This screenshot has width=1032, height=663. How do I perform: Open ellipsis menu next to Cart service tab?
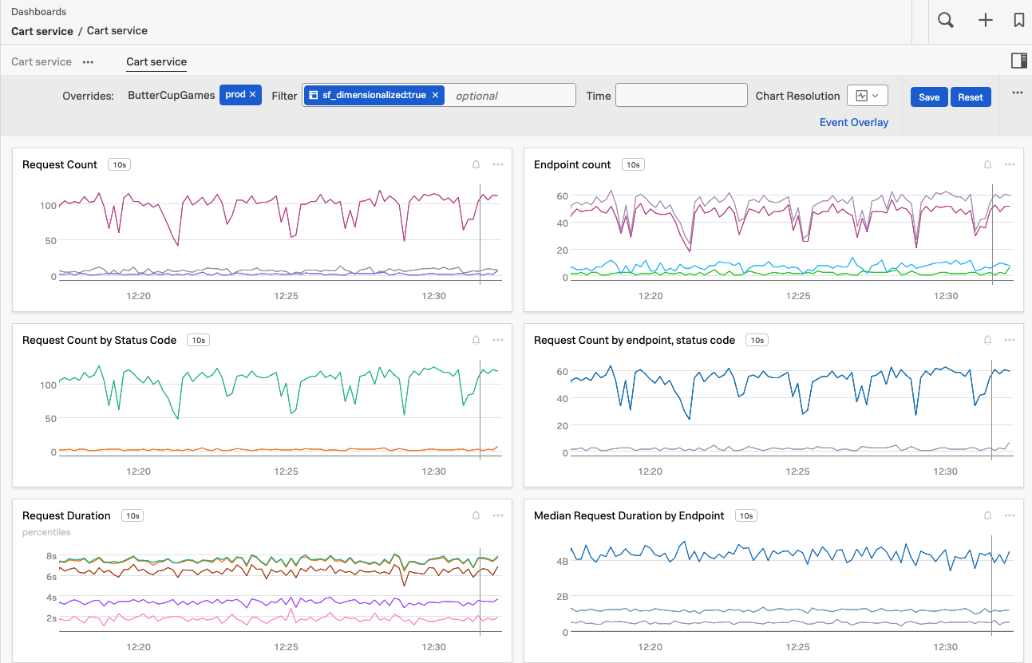click(x=89, y=61)
